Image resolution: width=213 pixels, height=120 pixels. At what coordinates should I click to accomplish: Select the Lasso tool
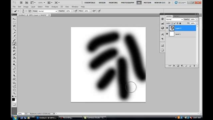pyautogui.click(x=14, y=26)
